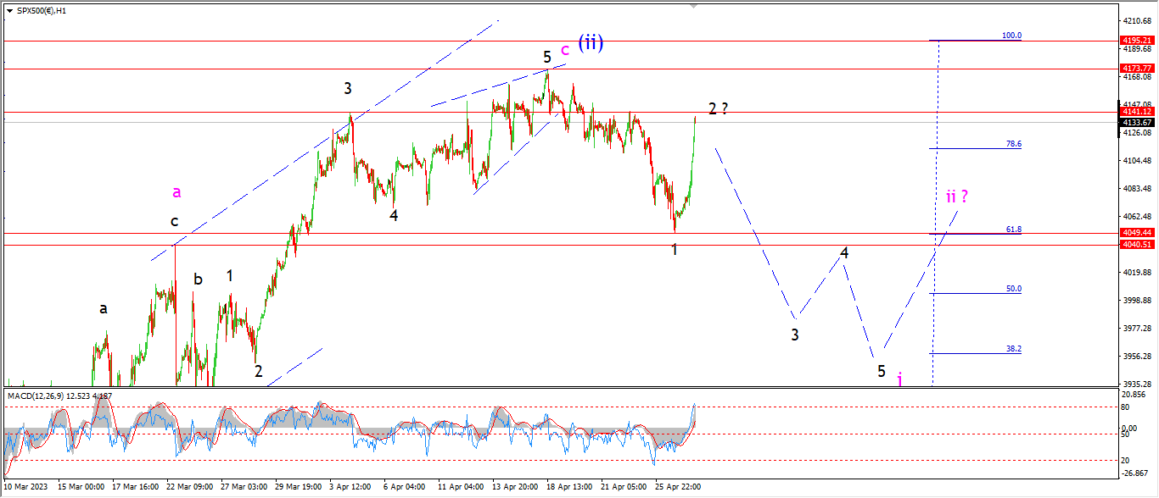Click the Fibonacci 38.2 level label

point(1014,349)
